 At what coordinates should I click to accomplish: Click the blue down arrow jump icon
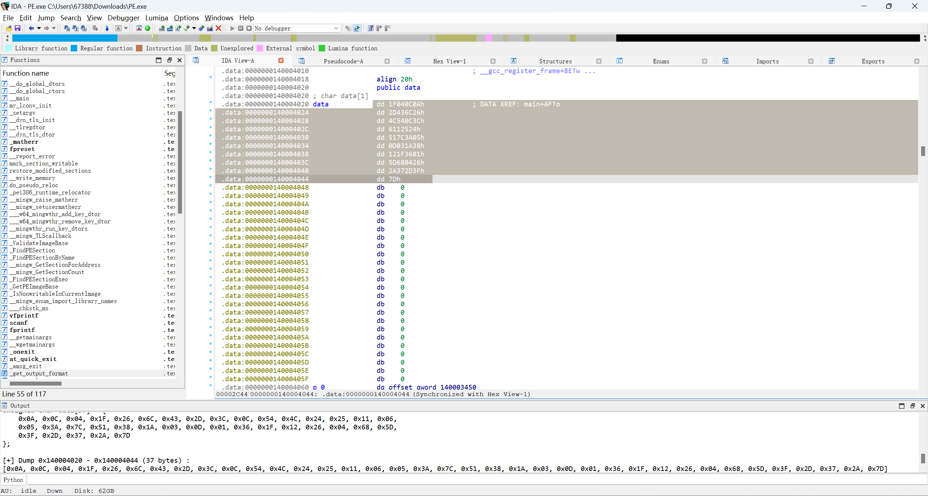[x=107, y=28]
